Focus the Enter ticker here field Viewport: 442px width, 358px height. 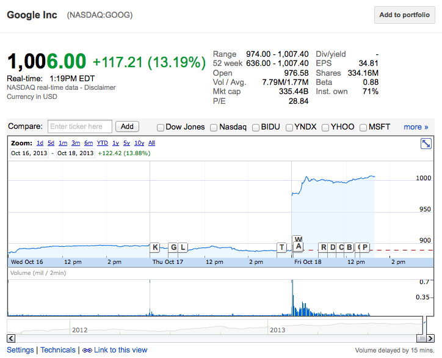pos(80,126)
